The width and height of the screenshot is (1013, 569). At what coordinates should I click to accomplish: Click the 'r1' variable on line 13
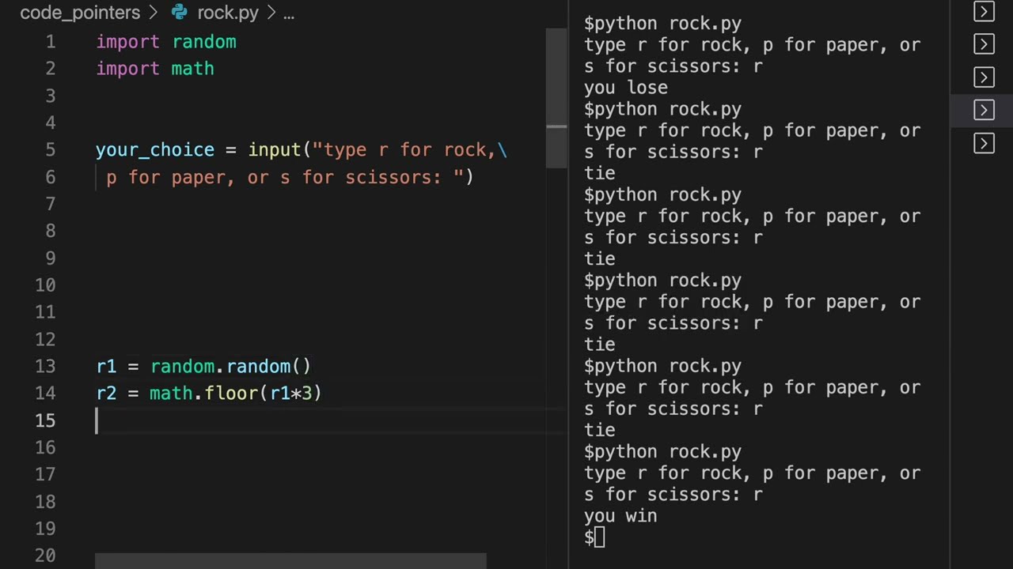click(x=106, y=367)
